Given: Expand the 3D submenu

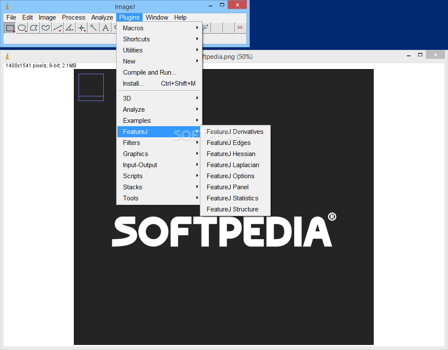Looking at the screenshot, I should [x=159, y=98].
